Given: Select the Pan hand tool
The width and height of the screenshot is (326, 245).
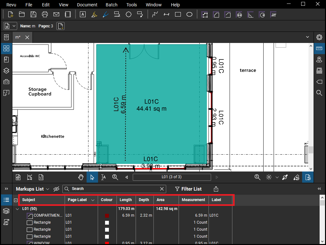Looking at the screenshot, I should (x=81, y=177).
